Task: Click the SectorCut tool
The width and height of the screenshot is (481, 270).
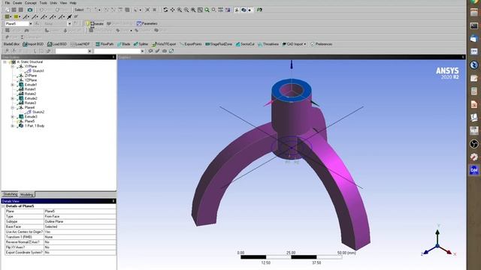Action: coord(245,44)
